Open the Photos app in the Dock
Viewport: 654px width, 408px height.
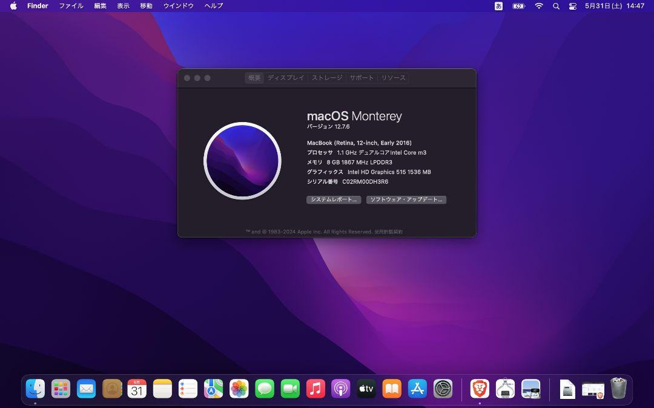[239, 389]
